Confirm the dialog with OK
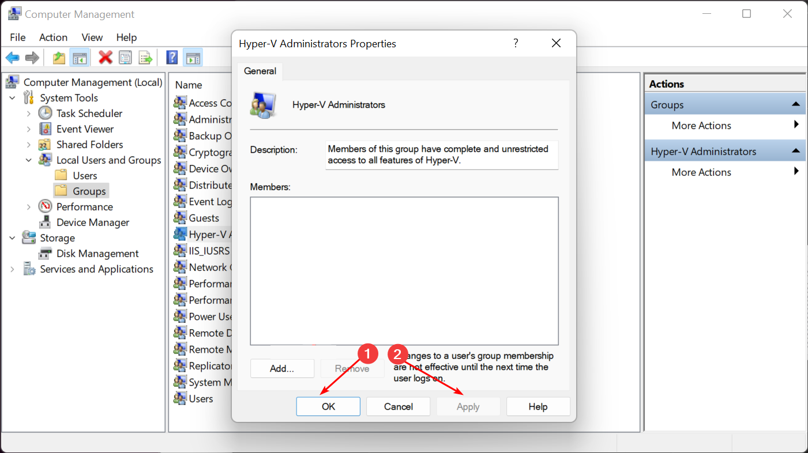The image size is (808, 453). tap(328, 406)
